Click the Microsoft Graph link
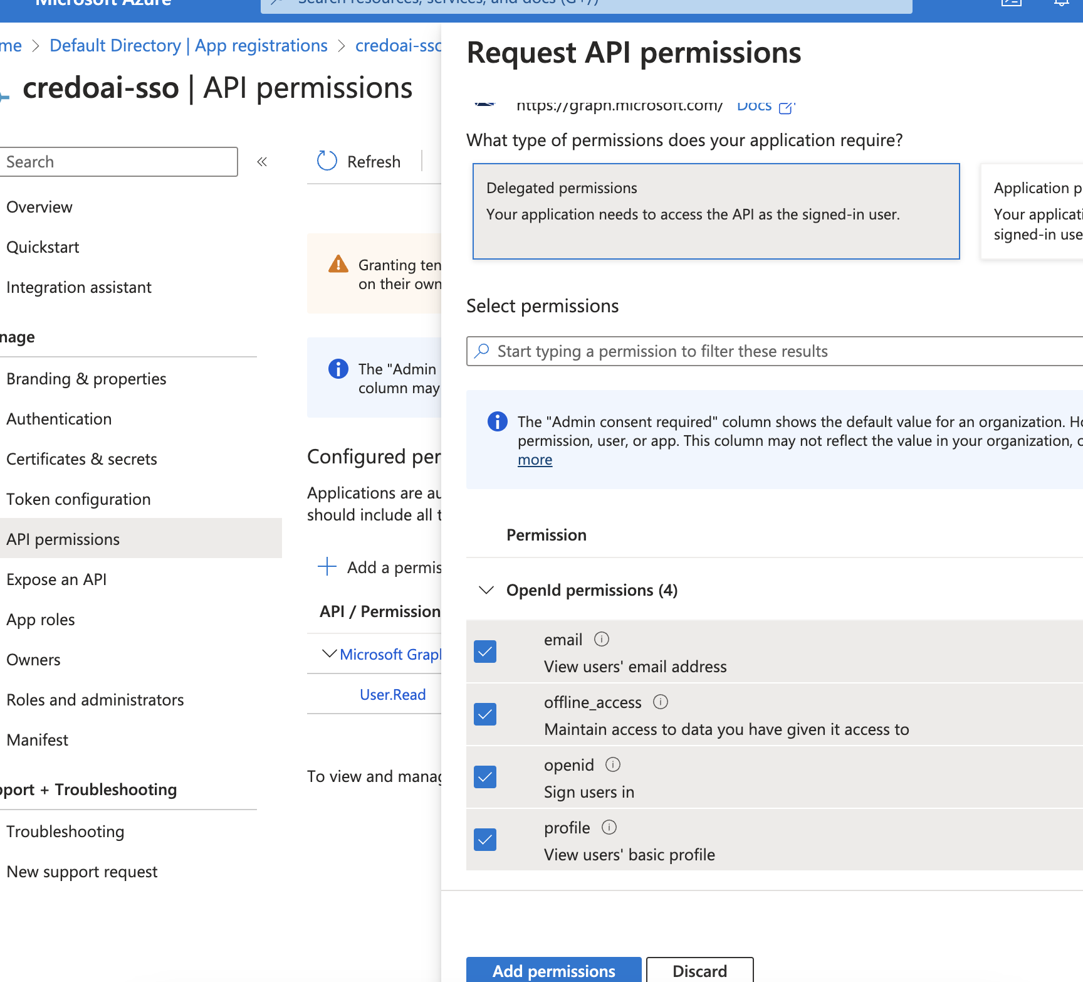This screenshot has height=982, width=1083. (390, 654)
